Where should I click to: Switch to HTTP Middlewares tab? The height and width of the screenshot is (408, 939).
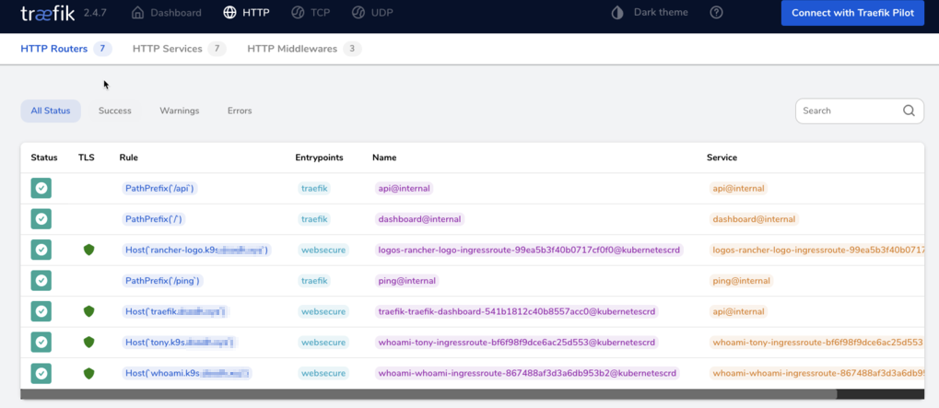point(304,49)
